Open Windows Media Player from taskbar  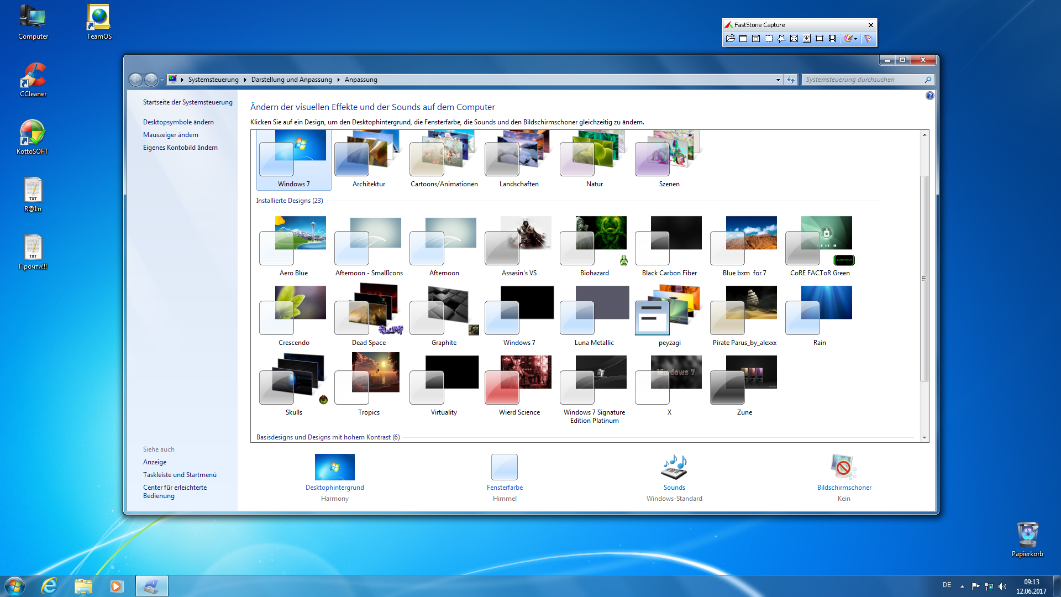click(116, 586)
